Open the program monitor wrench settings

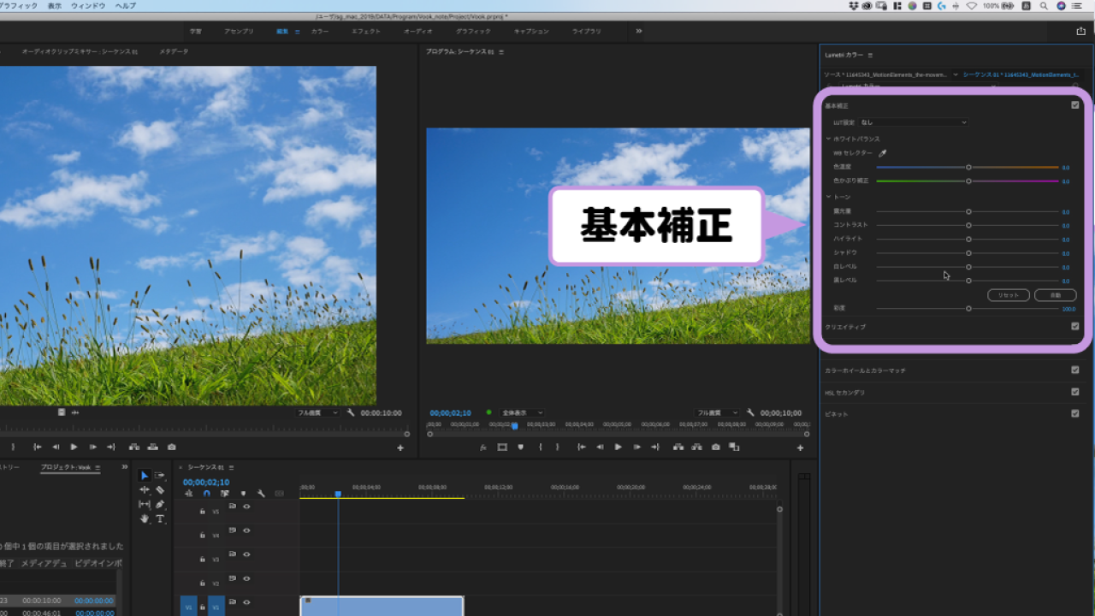coord(750,412)
